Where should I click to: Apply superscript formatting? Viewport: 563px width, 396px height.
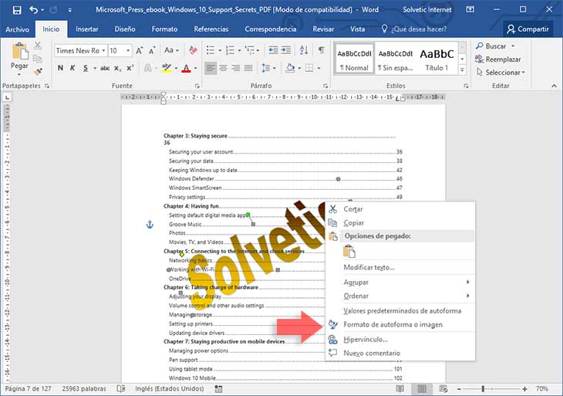pos(130,68)
